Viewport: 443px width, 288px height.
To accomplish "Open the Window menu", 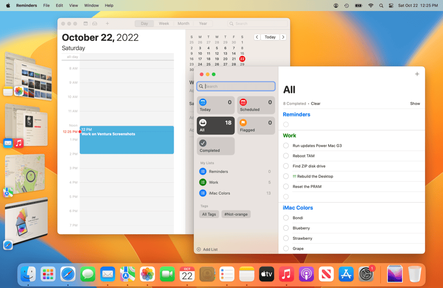I will pos(91,6).
